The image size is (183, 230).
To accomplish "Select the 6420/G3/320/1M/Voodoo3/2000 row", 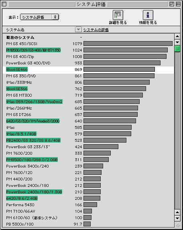I will tap(88, 121).
